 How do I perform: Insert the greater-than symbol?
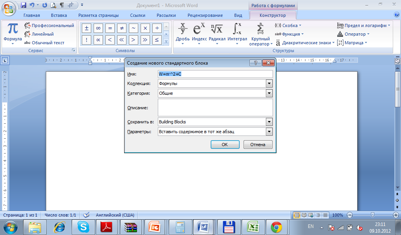point(134,40)
